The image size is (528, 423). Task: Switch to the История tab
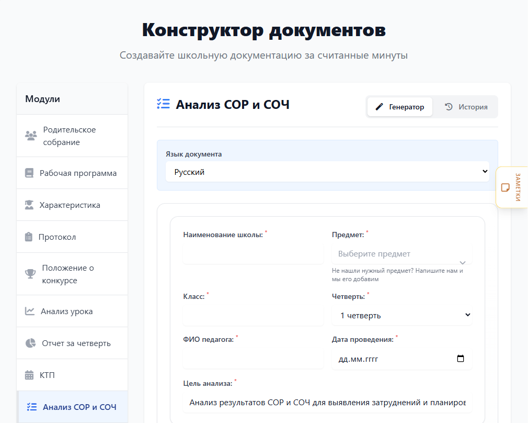pos(466,107)
